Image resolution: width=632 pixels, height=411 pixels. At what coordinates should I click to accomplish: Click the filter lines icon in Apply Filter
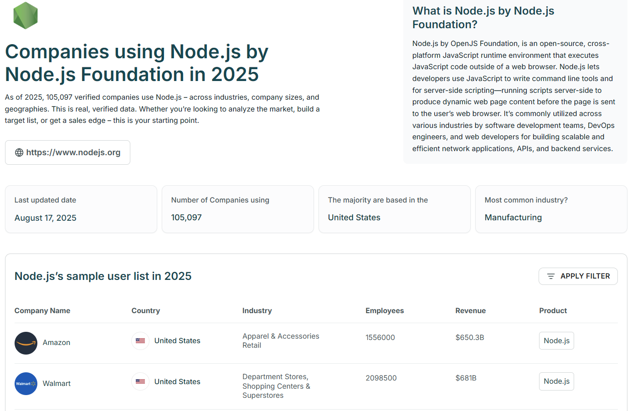coord(551,276)
